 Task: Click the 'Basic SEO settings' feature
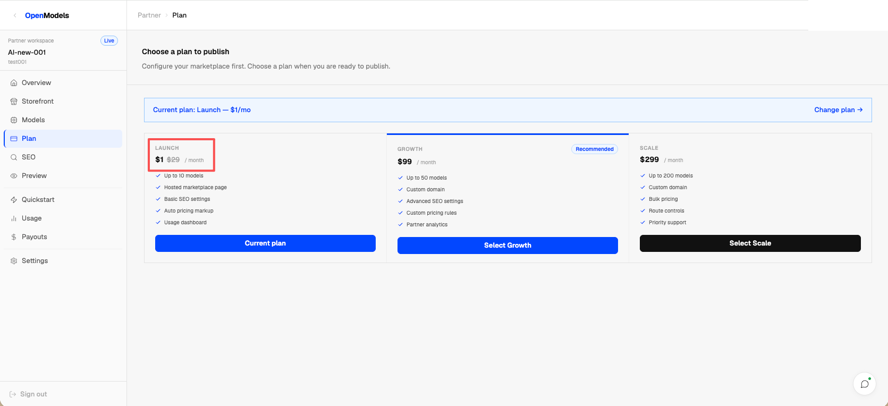[x=187, y=199]
